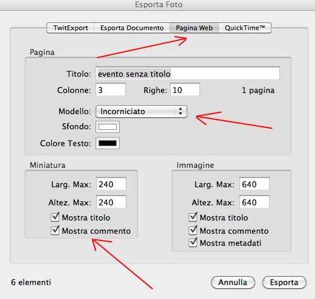
Task: Open the Colore Testo black swatch
Action: [108, 143]
